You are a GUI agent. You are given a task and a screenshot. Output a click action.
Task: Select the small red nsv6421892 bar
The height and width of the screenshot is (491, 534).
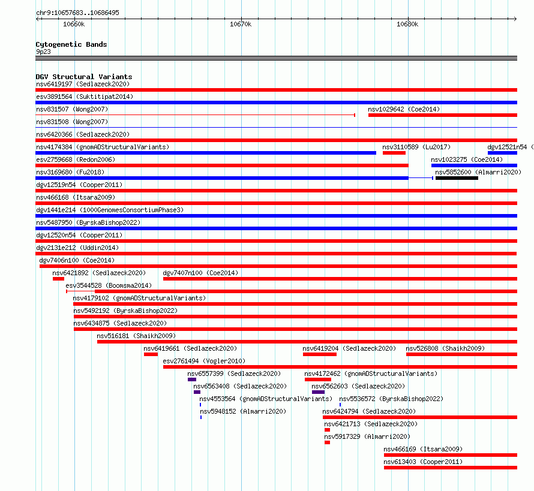tap(58, 279)
